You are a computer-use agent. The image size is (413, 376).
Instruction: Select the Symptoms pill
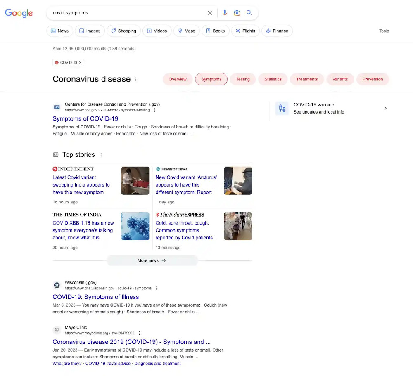[211, 79]
